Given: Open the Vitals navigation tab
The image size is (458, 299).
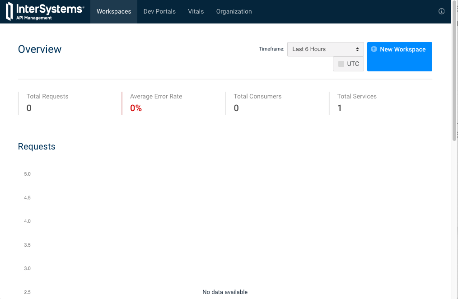Looking at the screenshot, I should tap(196, 11).
